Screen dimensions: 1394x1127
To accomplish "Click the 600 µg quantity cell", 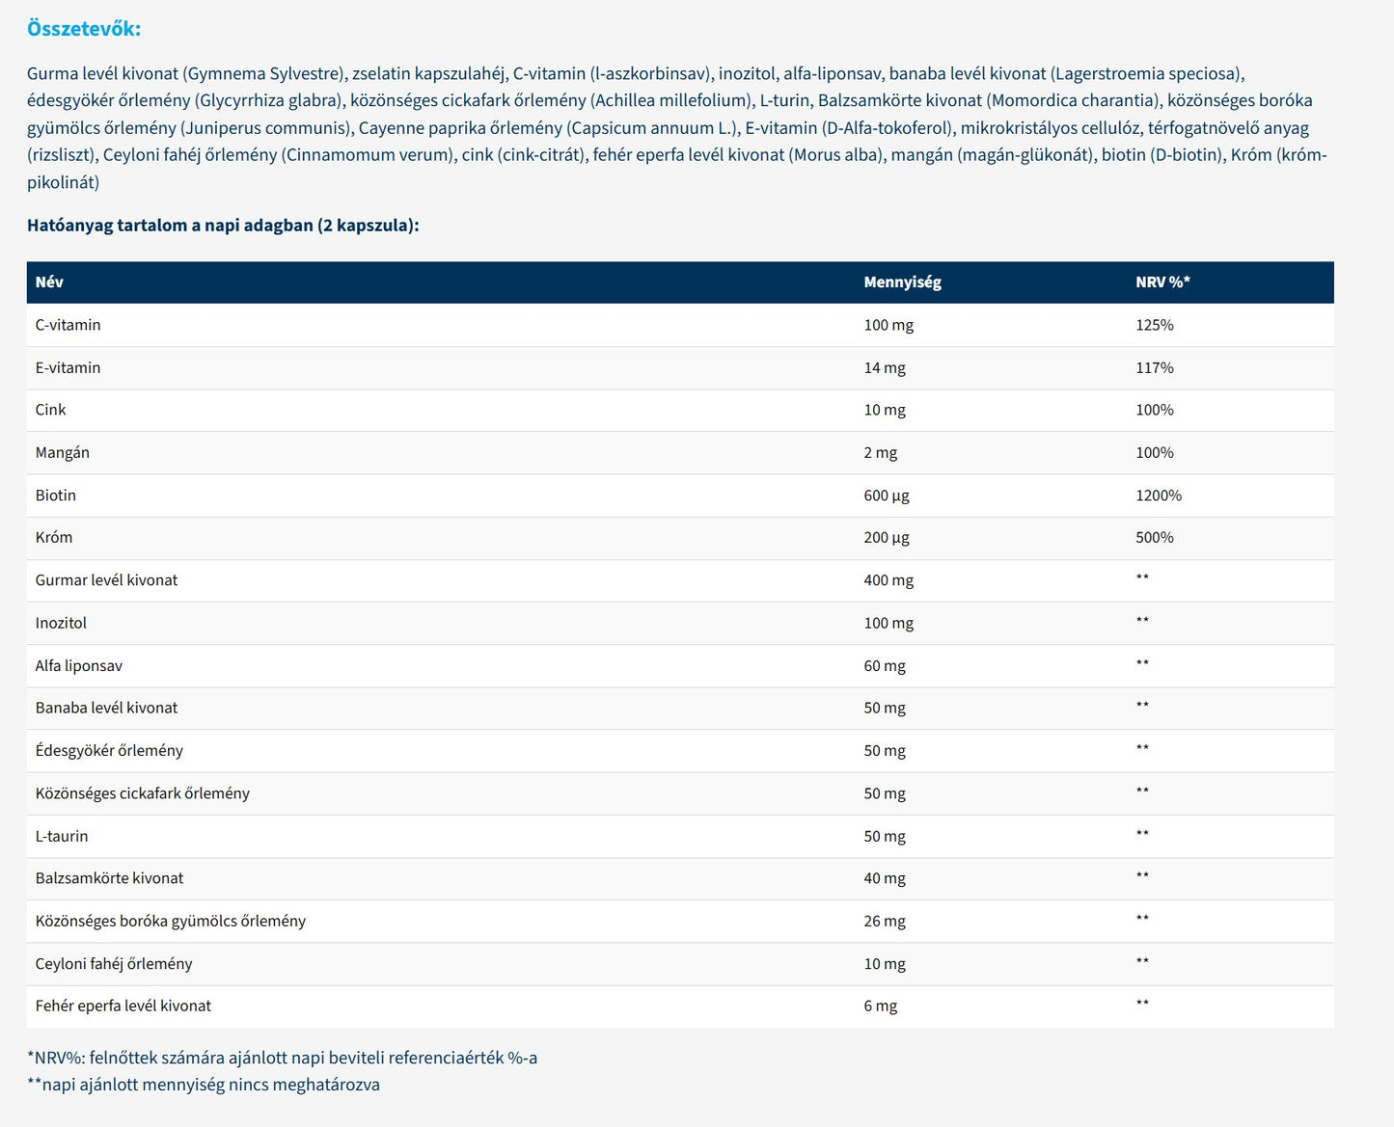I will pos(887,496).
